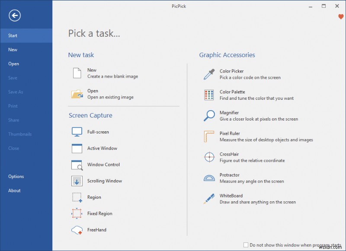
Task: Click the back arrow button
Action: tap(15, 16)
